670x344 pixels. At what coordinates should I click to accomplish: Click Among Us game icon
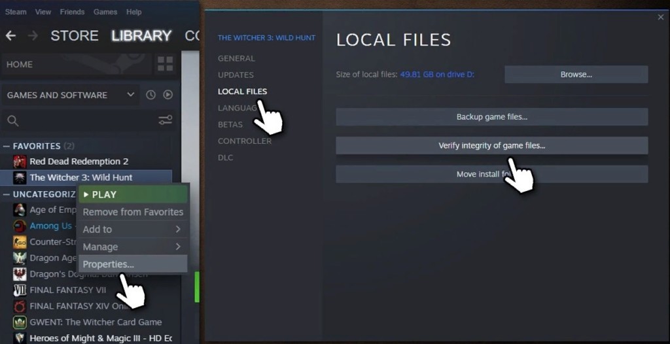coord(20,226)
